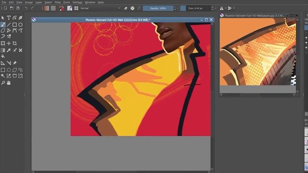Viewport: 308px width, 173px height.
Task: Select the Similar Color Selection tool
Action: tap(9, 76)
